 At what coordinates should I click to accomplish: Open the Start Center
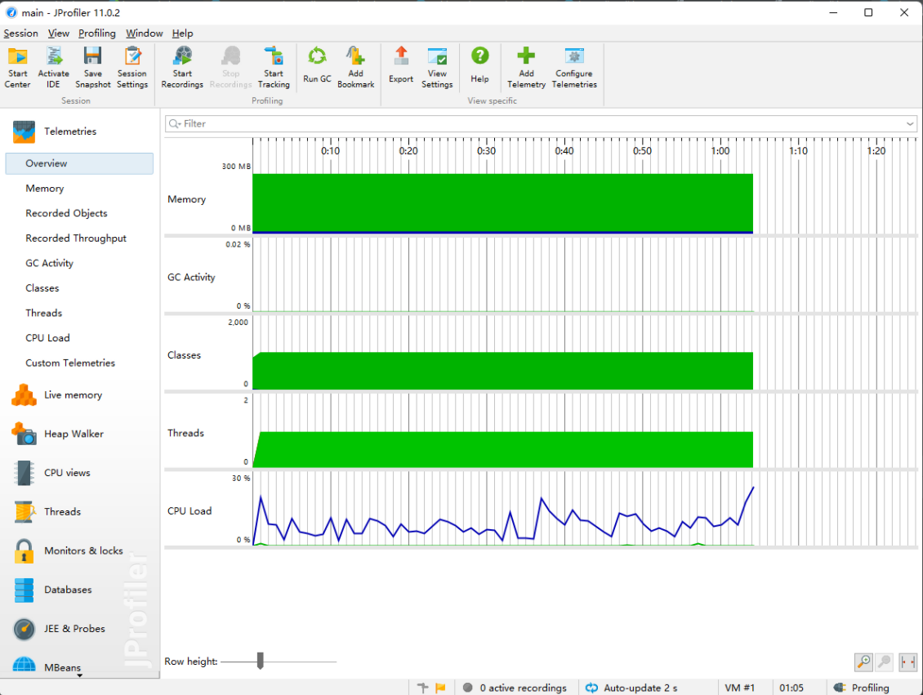click(18, 68)
